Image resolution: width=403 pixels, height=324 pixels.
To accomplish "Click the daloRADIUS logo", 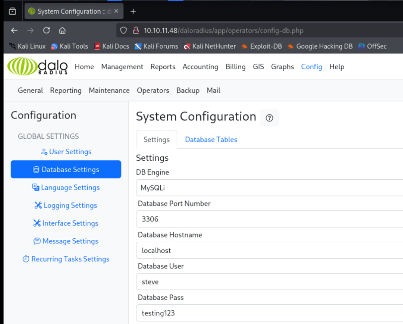I will click(x=37, y=66).
